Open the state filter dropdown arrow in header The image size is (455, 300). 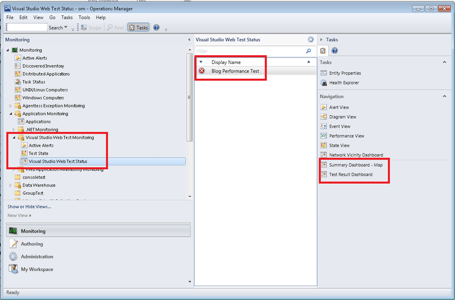pyautogui.click(x=201, y=62)
